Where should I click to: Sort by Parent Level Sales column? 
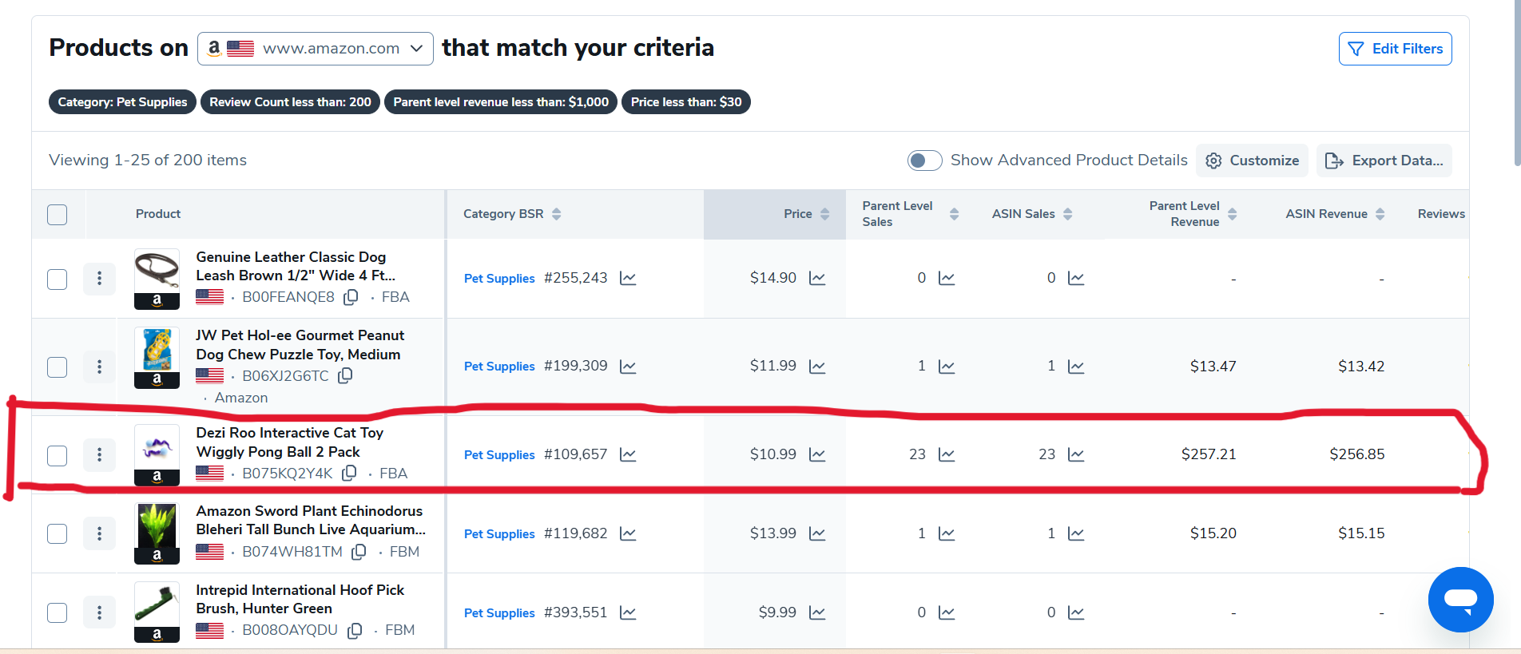[954, 214]
